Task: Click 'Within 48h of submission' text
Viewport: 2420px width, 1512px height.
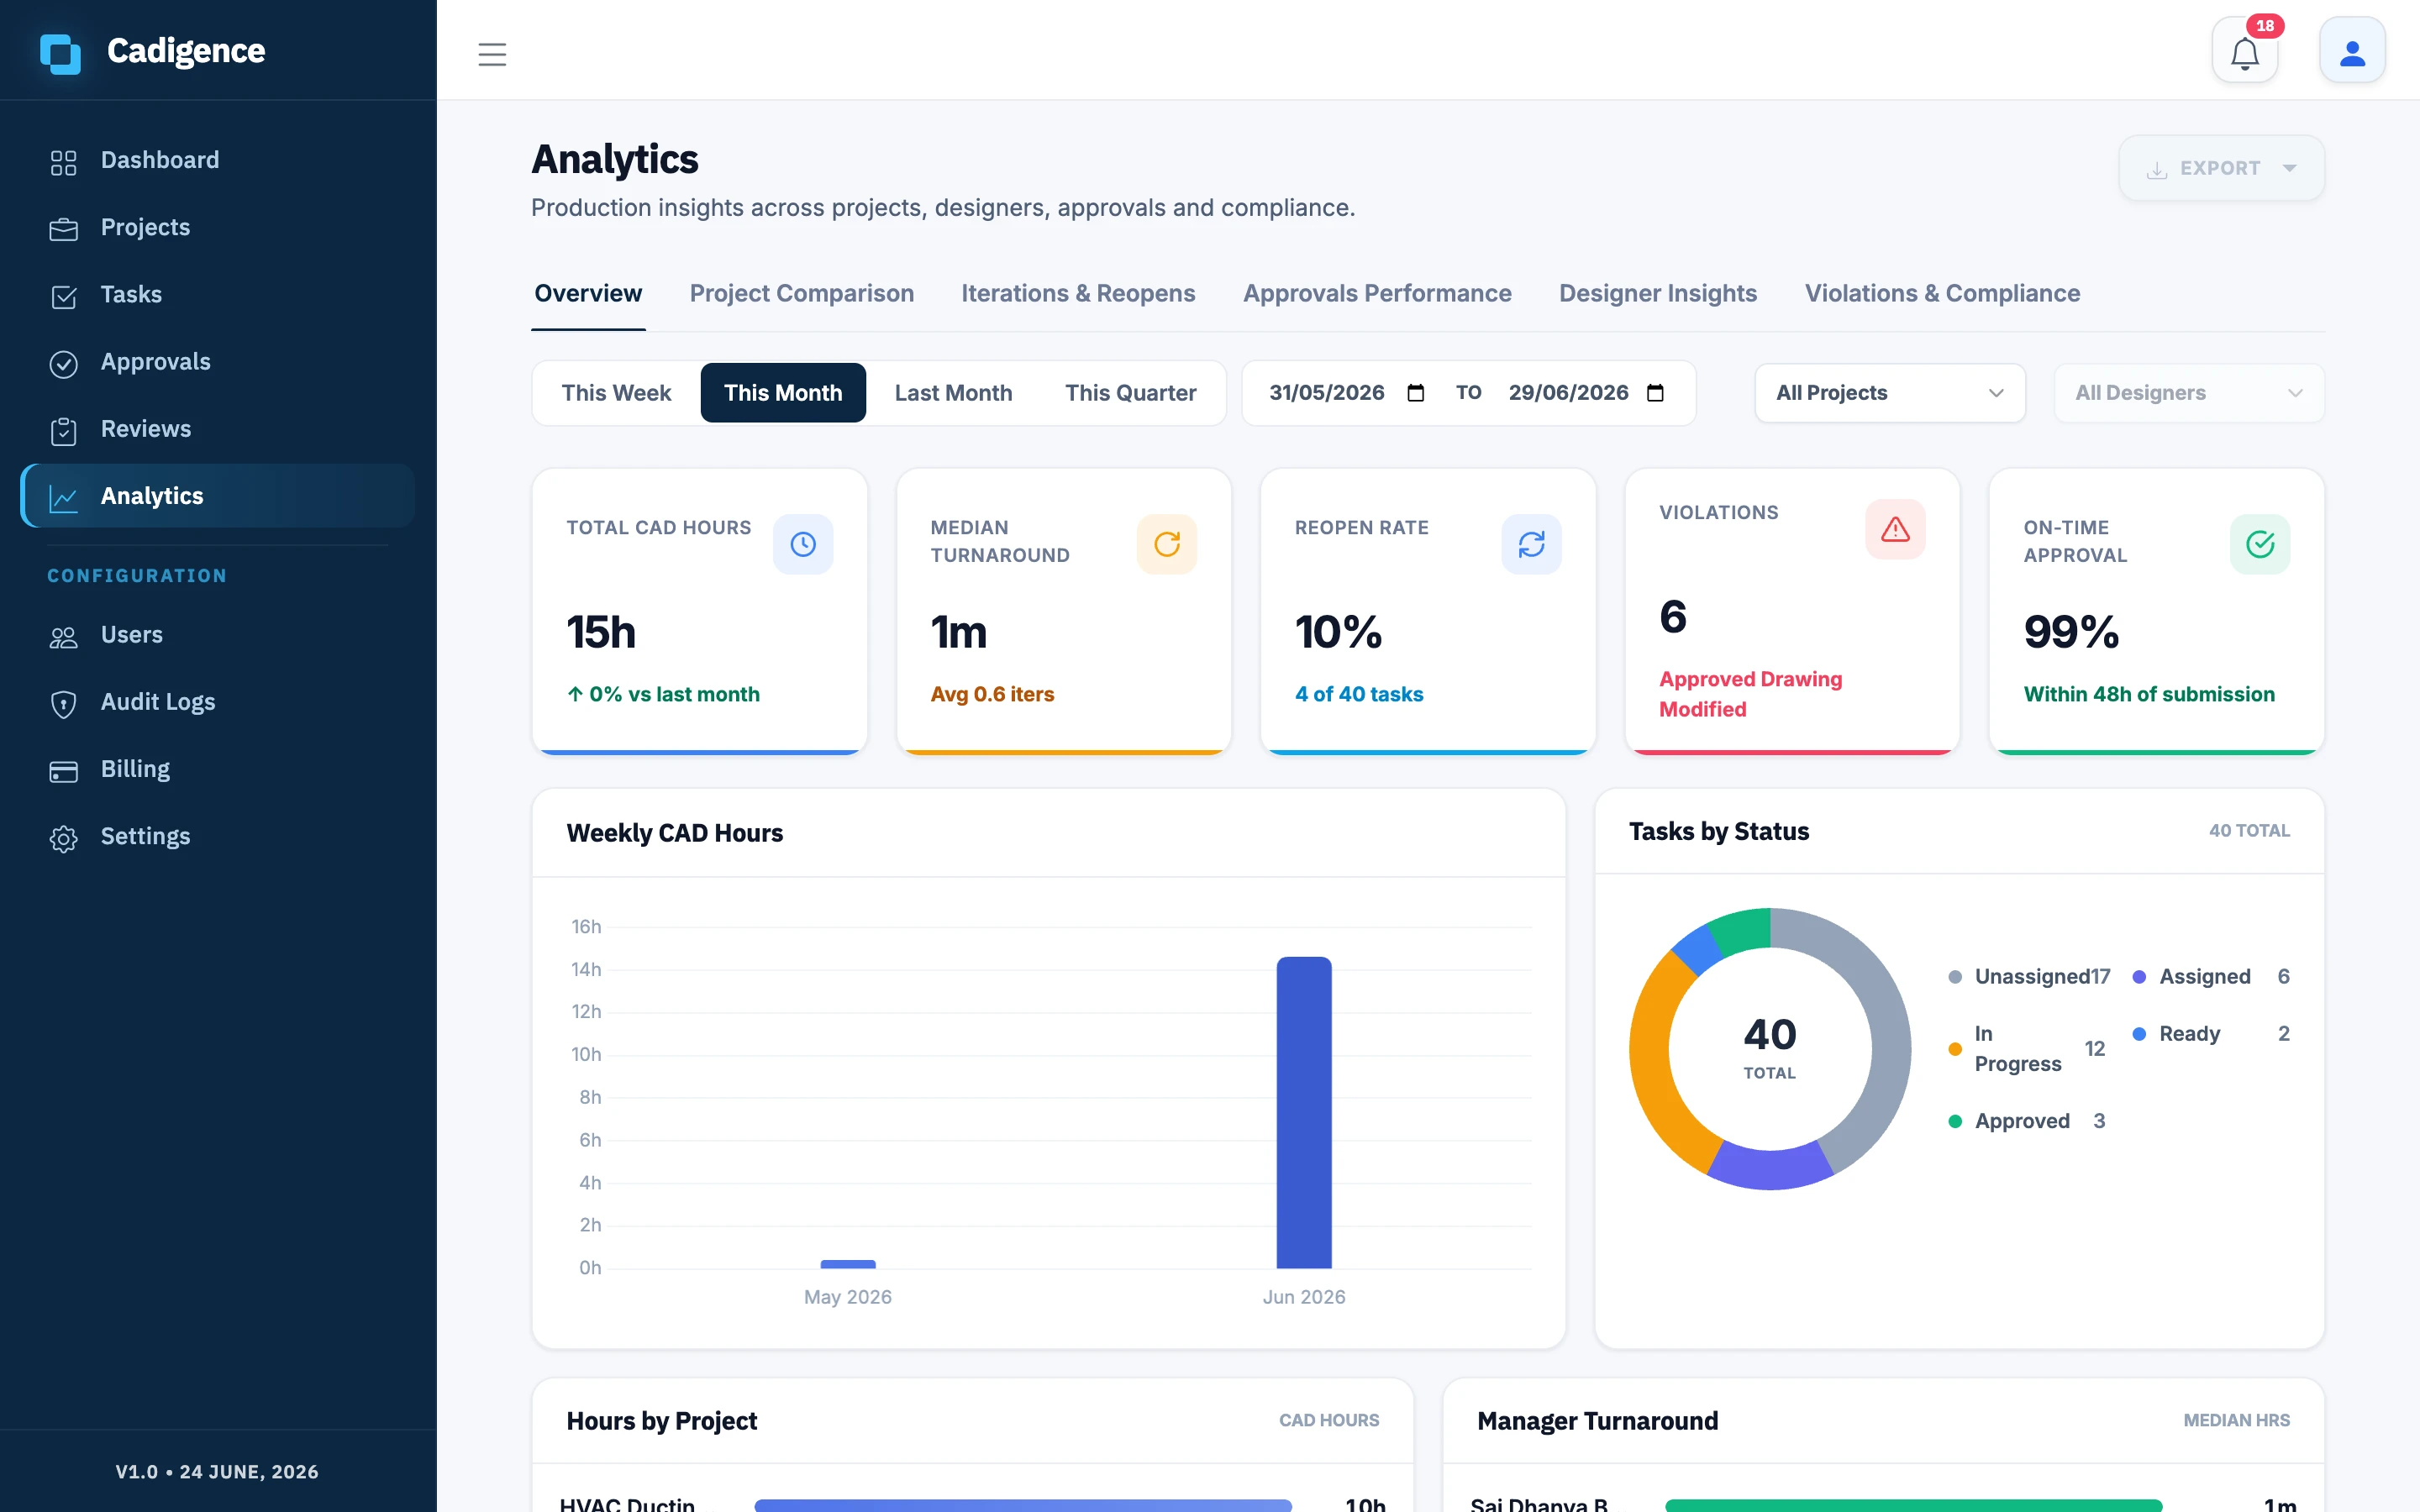Action: 2149,694
